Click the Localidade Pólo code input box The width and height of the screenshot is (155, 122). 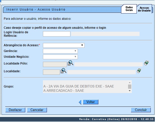[x=55, y=64]
